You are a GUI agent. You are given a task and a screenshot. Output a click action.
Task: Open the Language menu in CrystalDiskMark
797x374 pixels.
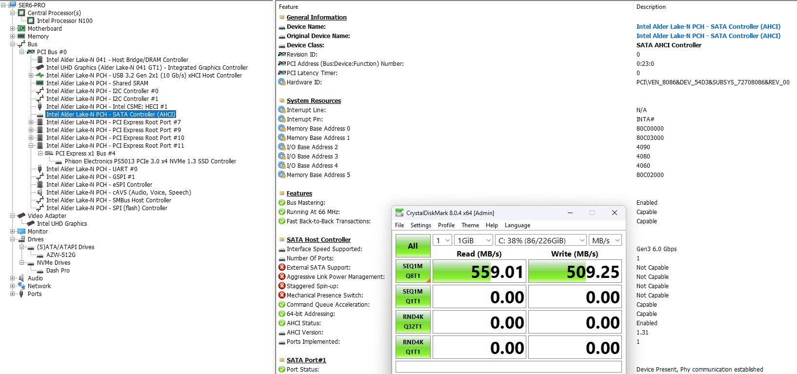click(x=517, y=225)
